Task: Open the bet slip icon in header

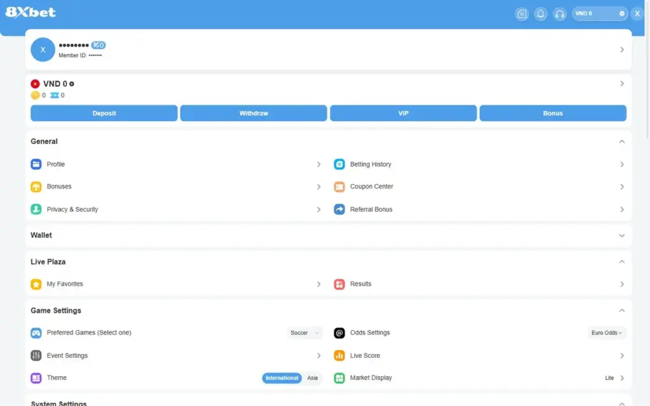Action: click(522, 14)
